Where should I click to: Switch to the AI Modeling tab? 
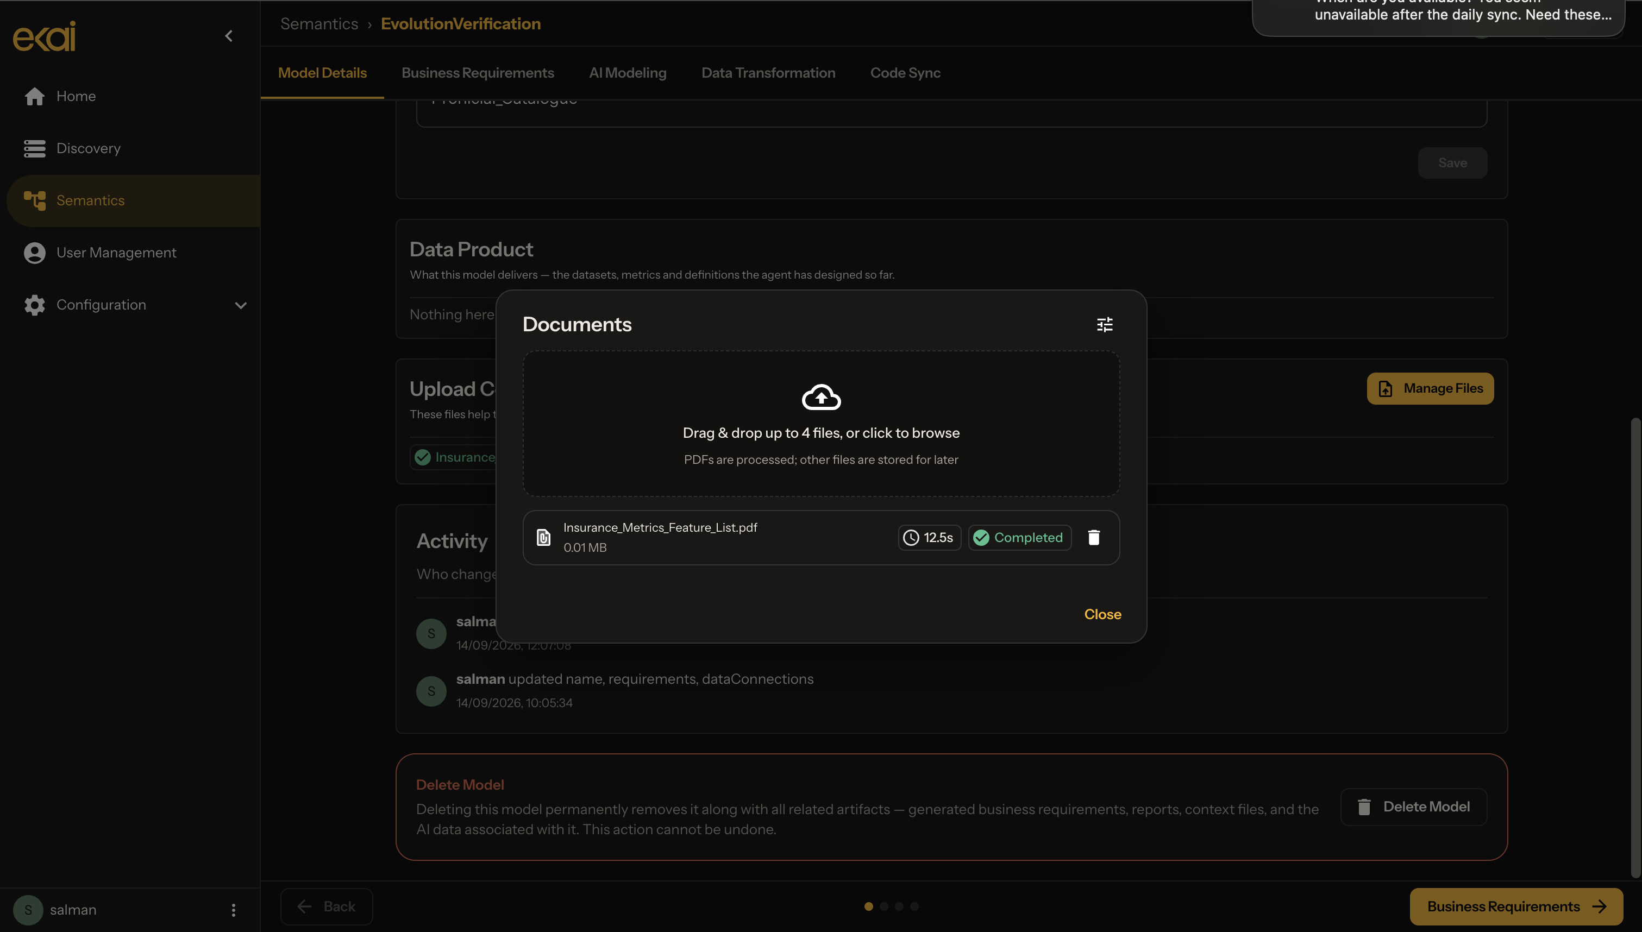point(628,73)
